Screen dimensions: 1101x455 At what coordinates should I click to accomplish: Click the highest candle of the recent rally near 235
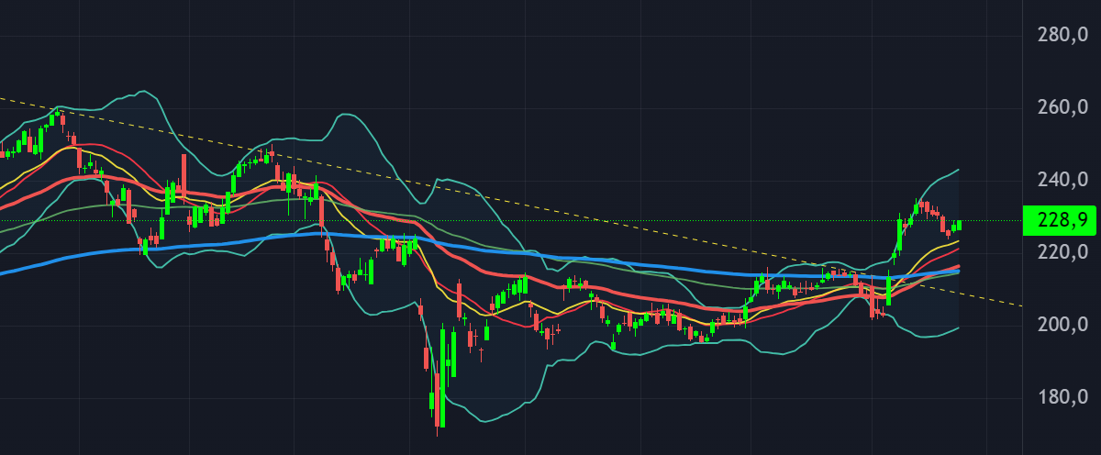click(x=917, y=205)
